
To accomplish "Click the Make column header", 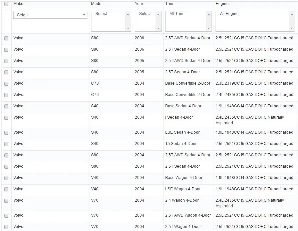I will coord(18,4).
